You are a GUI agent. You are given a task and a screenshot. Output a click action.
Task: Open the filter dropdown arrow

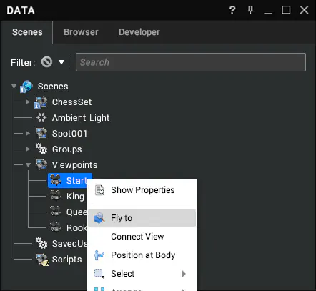click(x=61, y=62)
